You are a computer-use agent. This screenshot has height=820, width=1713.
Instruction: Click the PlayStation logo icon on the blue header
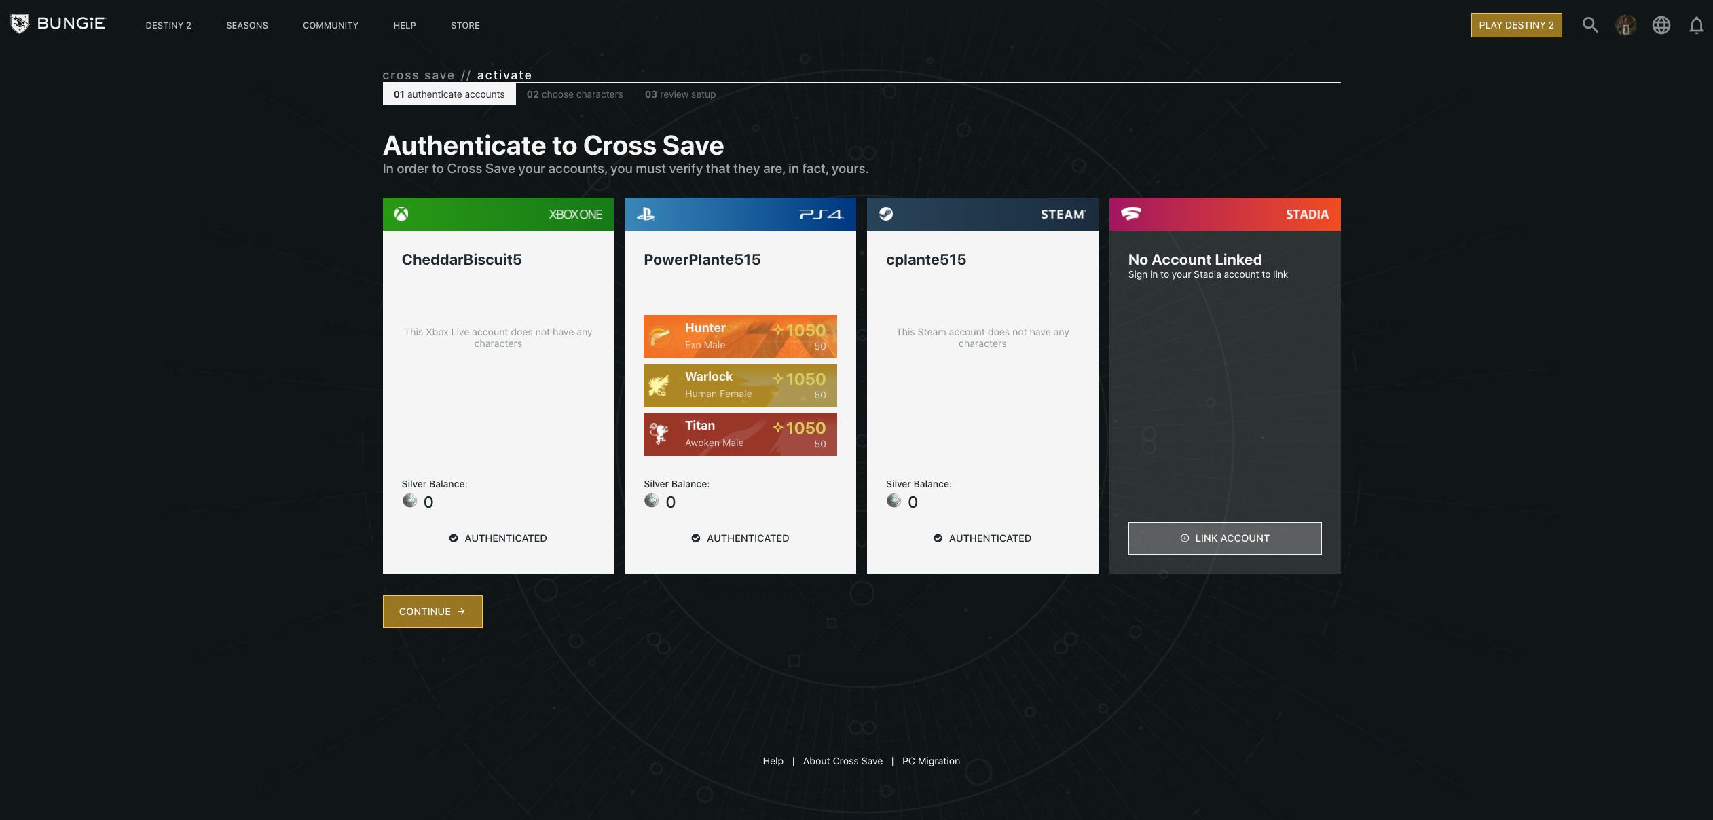point(645,215)
